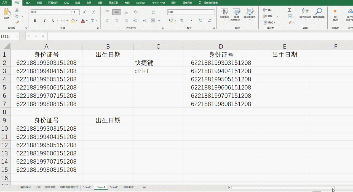Toggle middle vertical alignment
This screenshot has width=353, height=192.
click(x=117, y=12)
